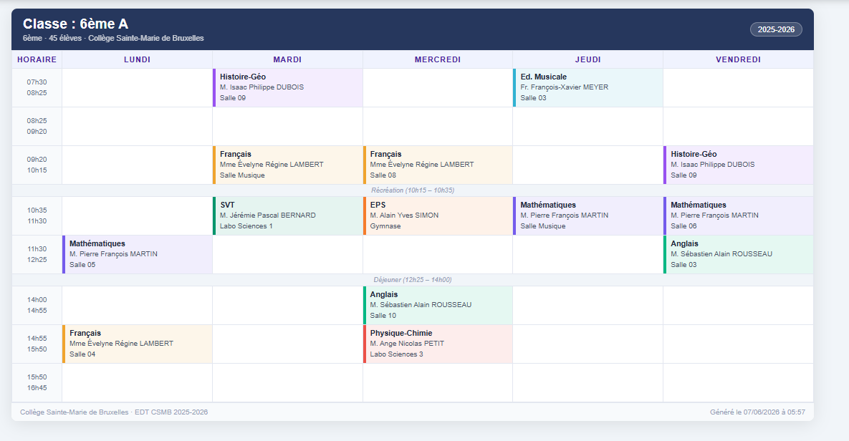Select Wednesday Anglais lesson in Salle 10
The height and width of the screenshot is (441, 849).
(438, 305)
